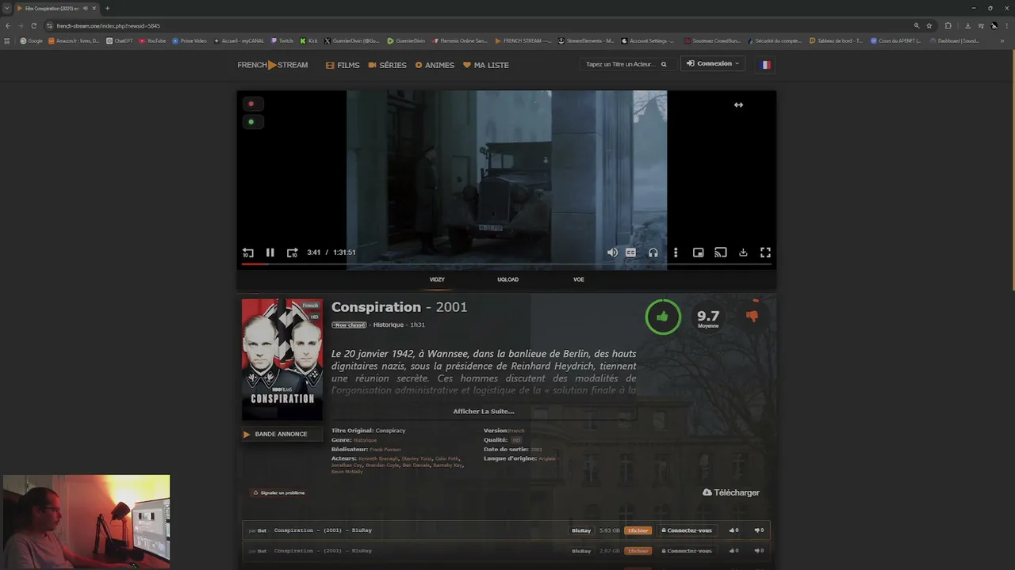Open the SÉRIES menu

pos(387,65)
